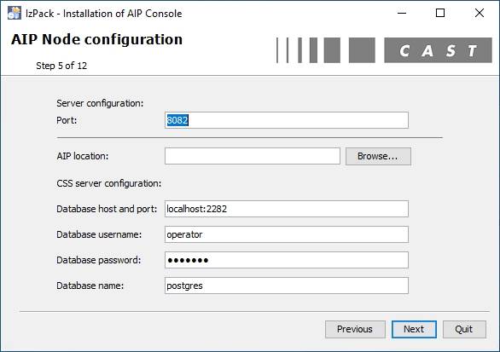Click the highlighted 8082 port value
The image size is (500, 352).
tap(177, 120)
